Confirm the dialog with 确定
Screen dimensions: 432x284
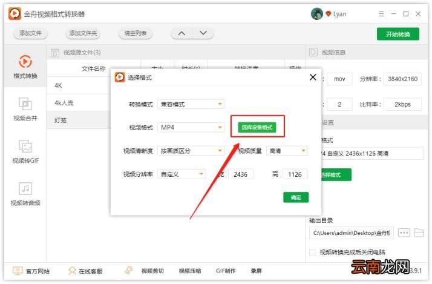[296, 197]
